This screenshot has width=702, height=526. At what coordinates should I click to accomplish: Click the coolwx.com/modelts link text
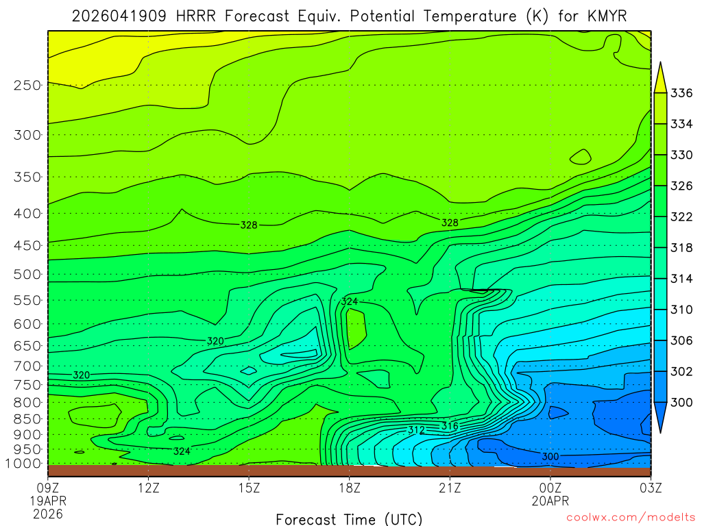(631, 517)
